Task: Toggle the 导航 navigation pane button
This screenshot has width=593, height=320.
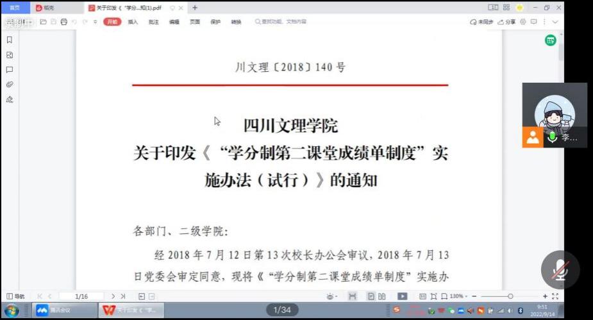Action: click(15, 296)
